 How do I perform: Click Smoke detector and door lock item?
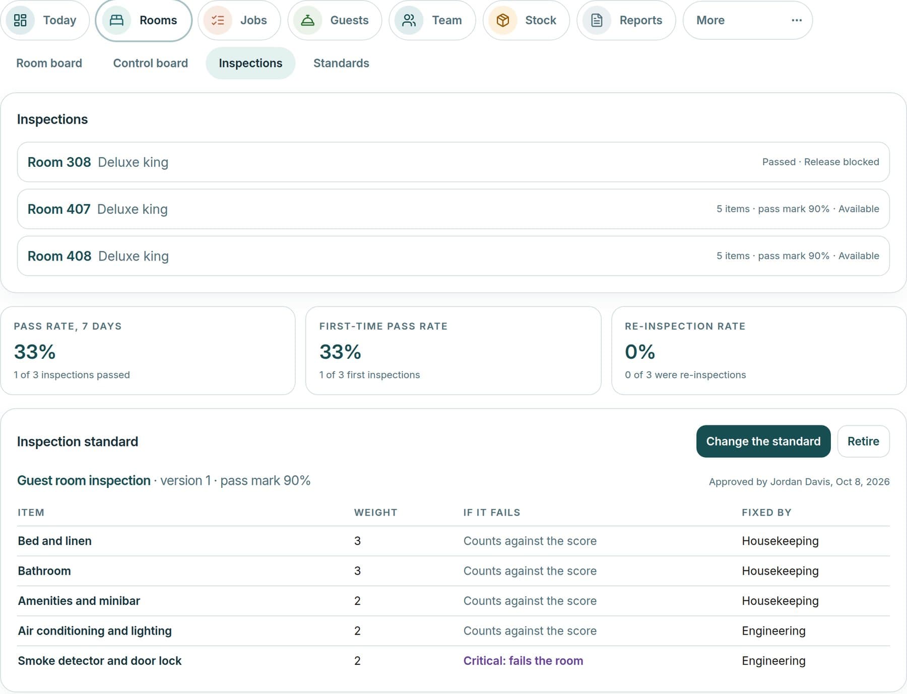99,661
